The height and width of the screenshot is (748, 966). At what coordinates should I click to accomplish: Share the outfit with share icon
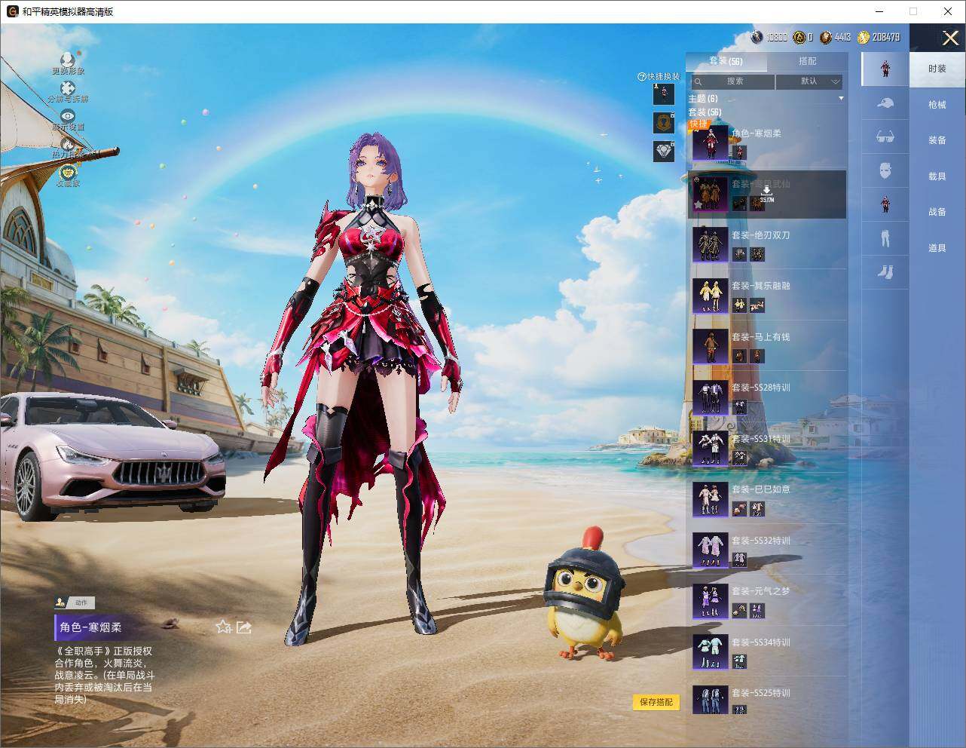[243, 627]
